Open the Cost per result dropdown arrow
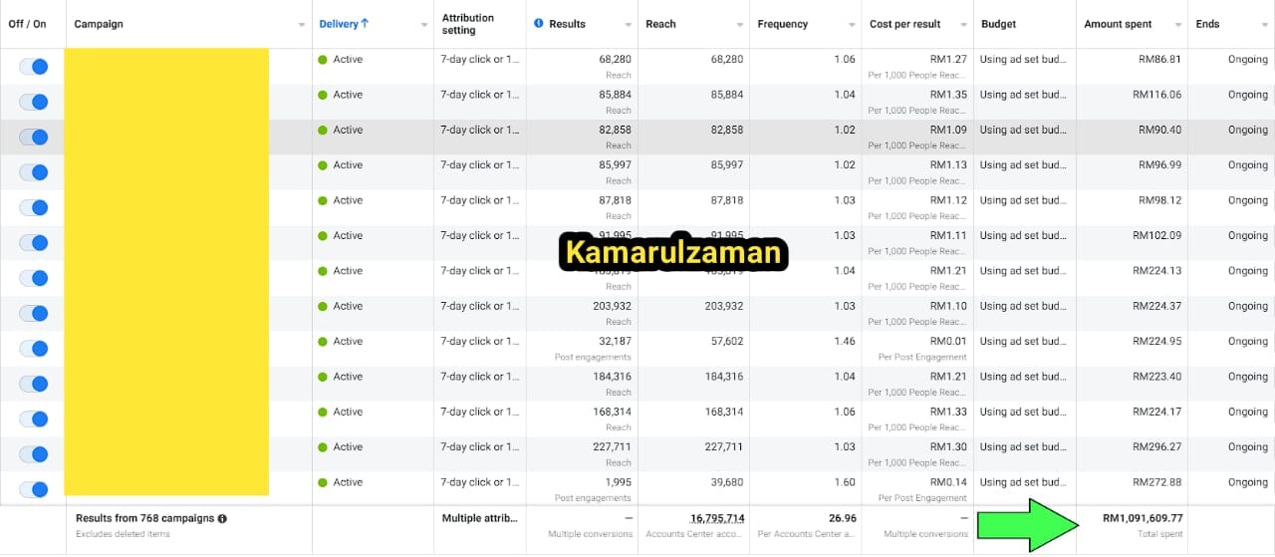The image size is (1275, 557). click(x=964, y=25)
